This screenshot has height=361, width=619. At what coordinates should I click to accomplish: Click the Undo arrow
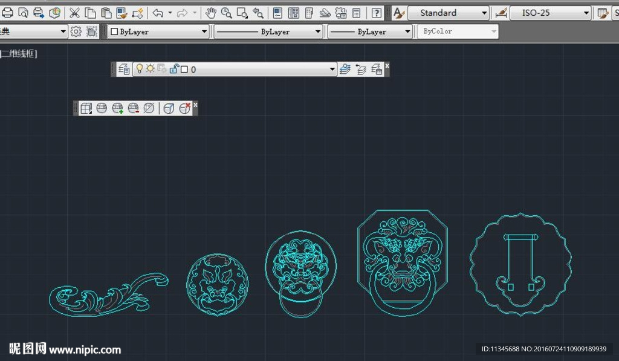[157, 13]
